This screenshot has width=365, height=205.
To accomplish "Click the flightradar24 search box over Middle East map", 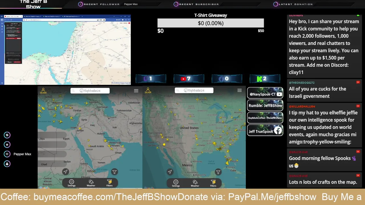I will [x=90, y=91].
